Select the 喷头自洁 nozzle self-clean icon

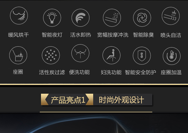click(x=171, y=16)
